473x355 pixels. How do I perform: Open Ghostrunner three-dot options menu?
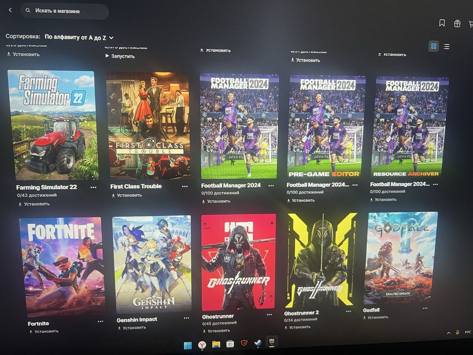[269, 314]
